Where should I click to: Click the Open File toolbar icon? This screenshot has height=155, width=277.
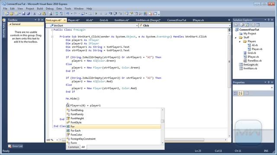coord(12,13)
